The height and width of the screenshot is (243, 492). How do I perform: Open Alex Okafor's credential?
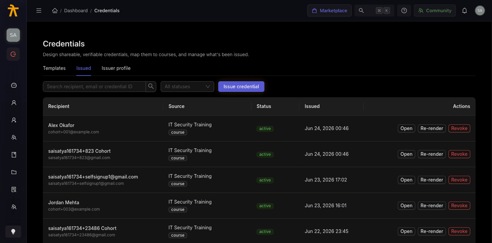pyautogui.click(x=406, y=128)
